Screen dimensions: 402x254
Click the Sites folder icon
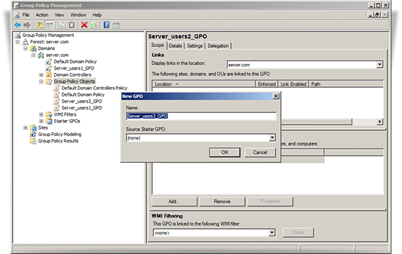click(x=33, y=128)
